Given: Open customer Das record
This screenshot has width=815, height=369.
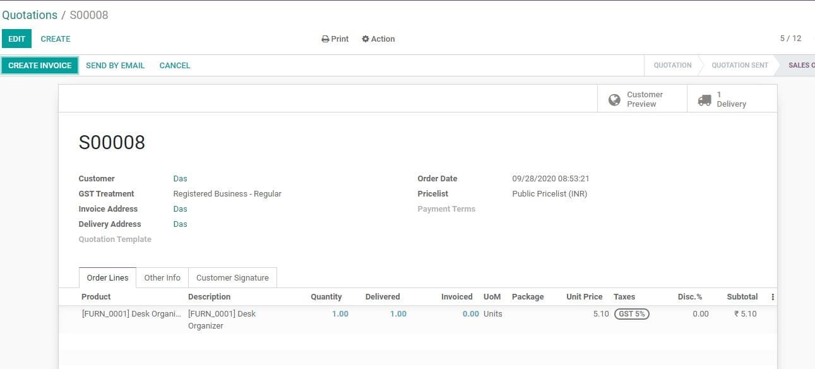Looking at the screenshot, I should [x=180, y=178].
